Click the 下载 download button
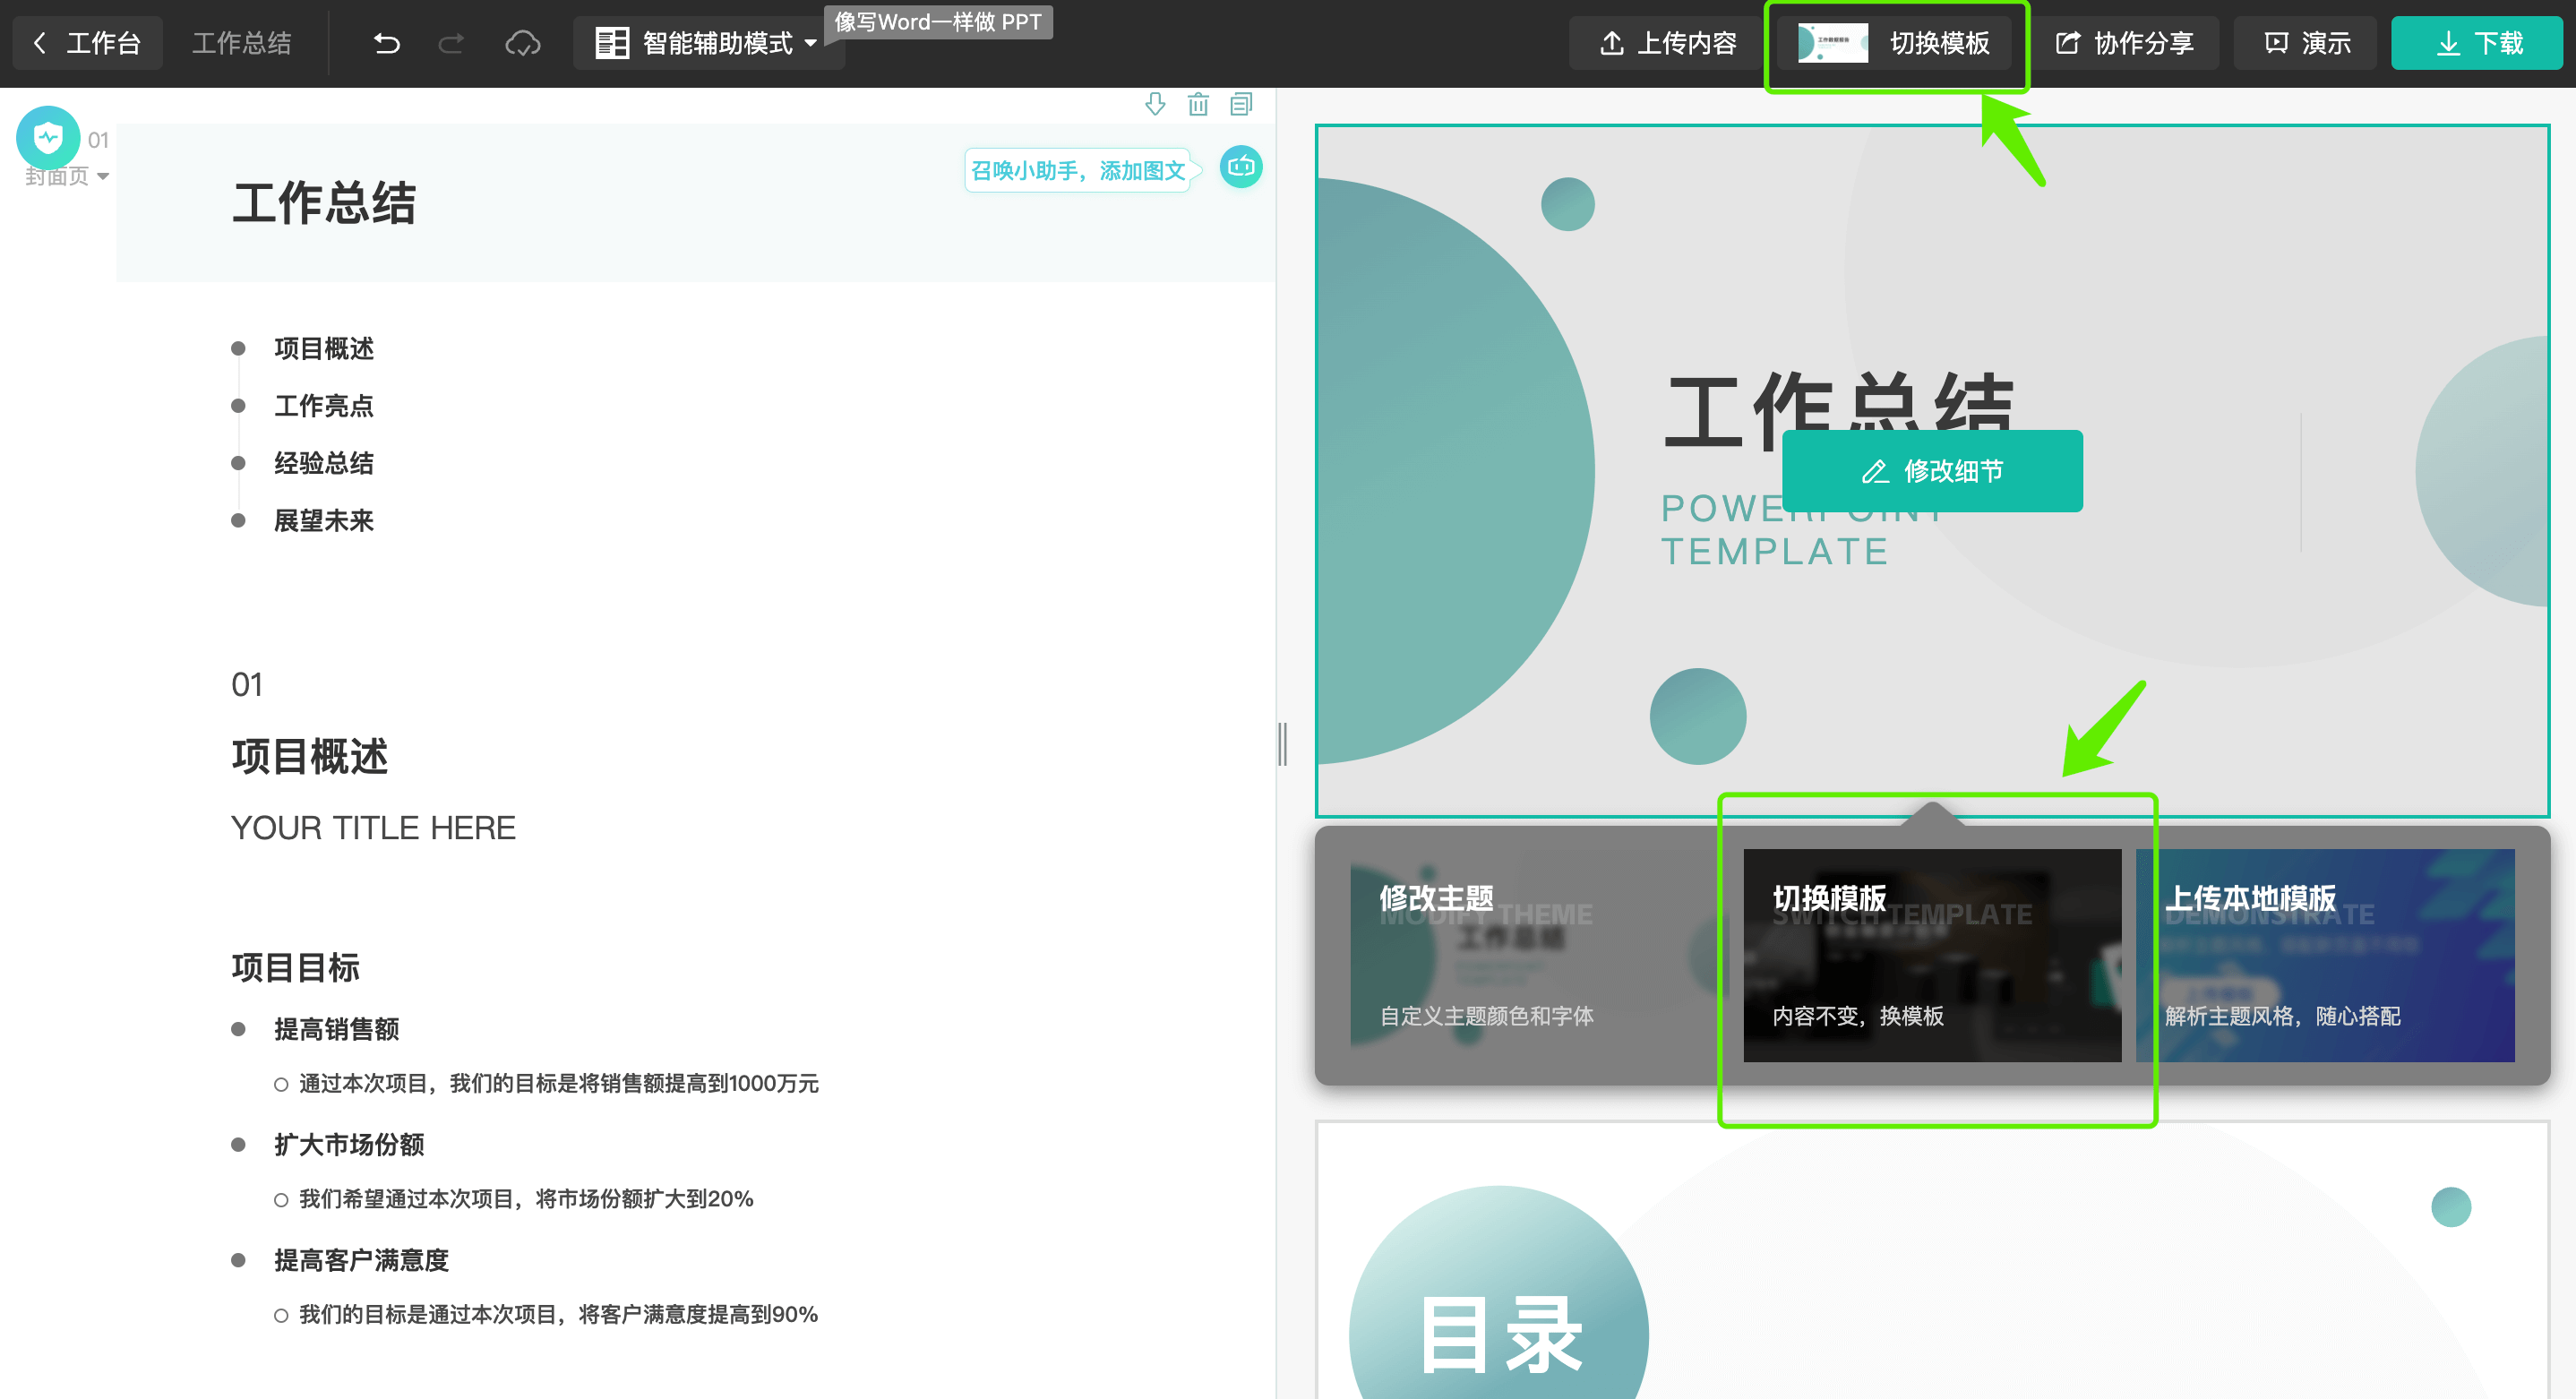 pos(2476,43)
